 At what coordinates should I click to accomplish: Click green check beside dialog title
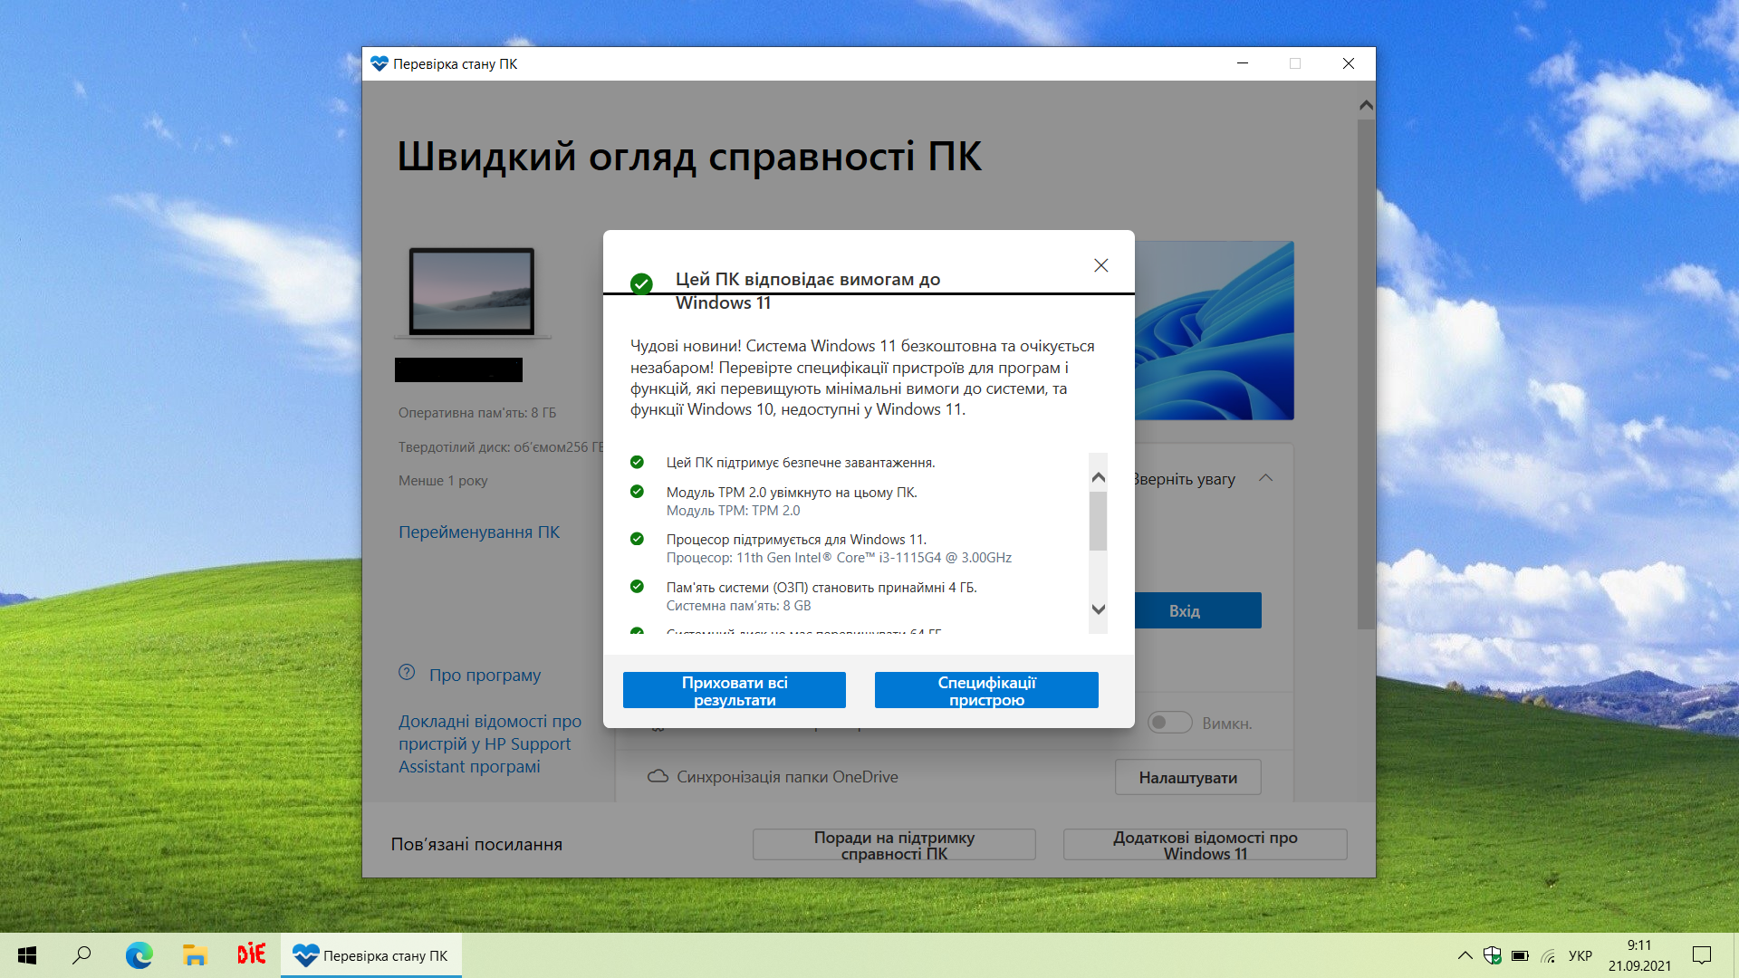641,284
